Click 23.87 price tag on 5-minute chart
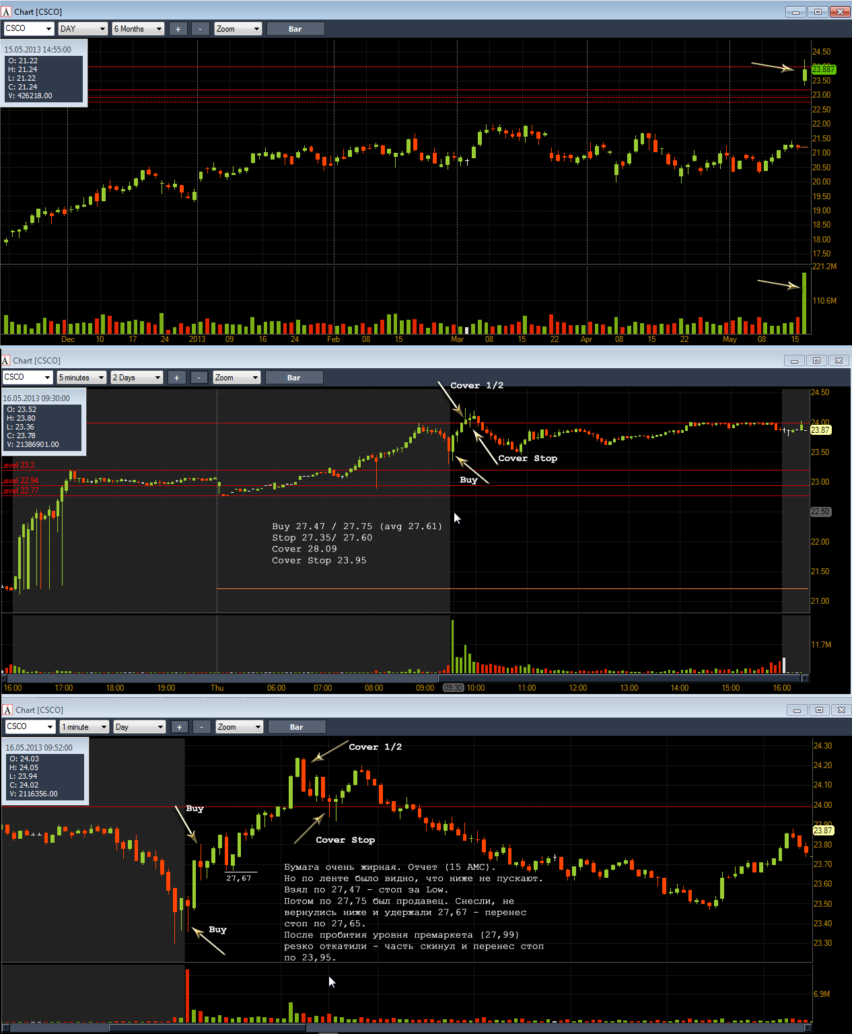Screen dimensions: 852x1034 pyautogui.click(x=820, y=430)
